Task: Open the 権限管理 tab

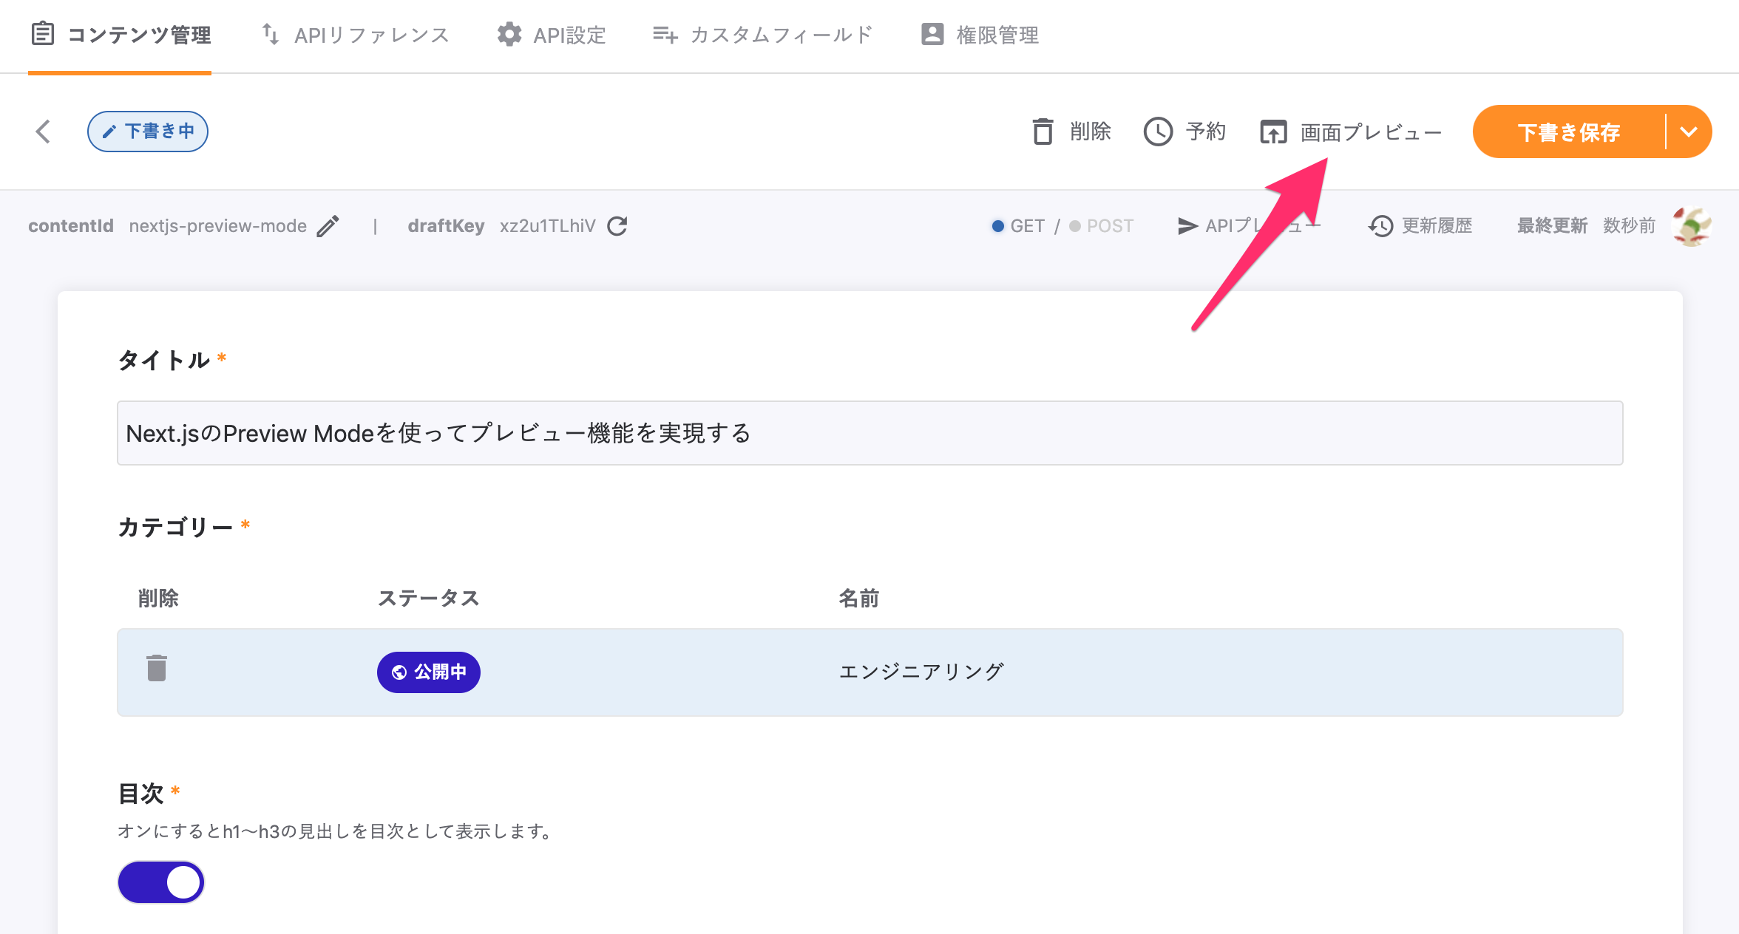Action: pos(980,35)
